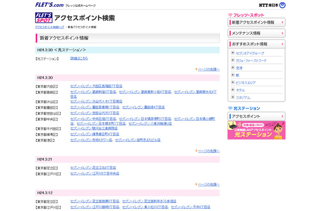Open セブン-イレブン 大田区西蒲田7丁目店 link
The width and height of the screenshot is (321, 211).
[x=96, y=86]
